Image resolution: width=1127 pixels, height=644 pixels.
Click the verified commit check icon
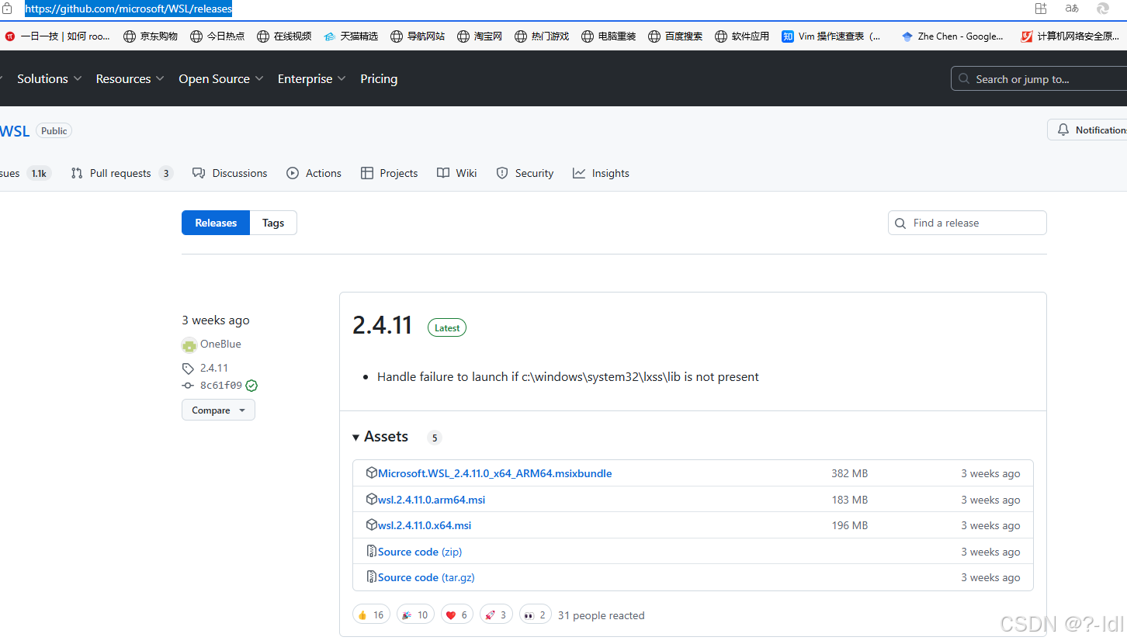pyautogui.click(x=252, y=386)
